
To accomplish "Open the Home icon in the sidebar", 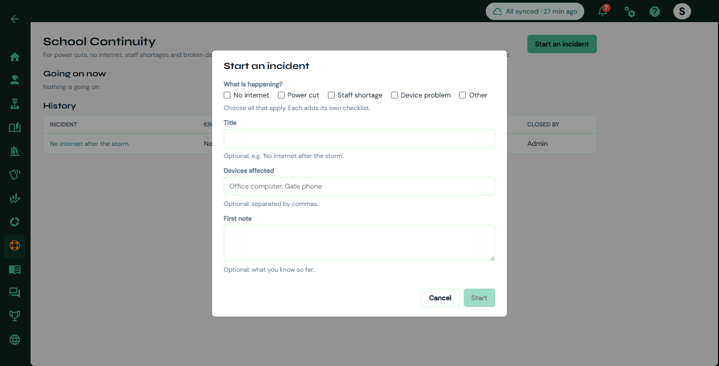I will pos(15,57).
